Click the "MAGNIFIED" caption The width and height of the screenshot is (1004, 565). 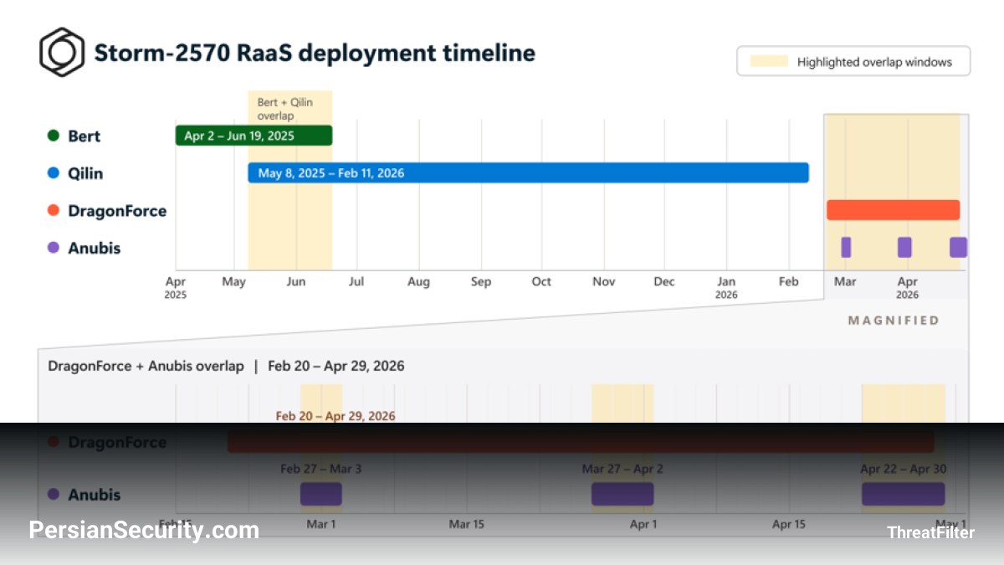click(x=894, y=321)
